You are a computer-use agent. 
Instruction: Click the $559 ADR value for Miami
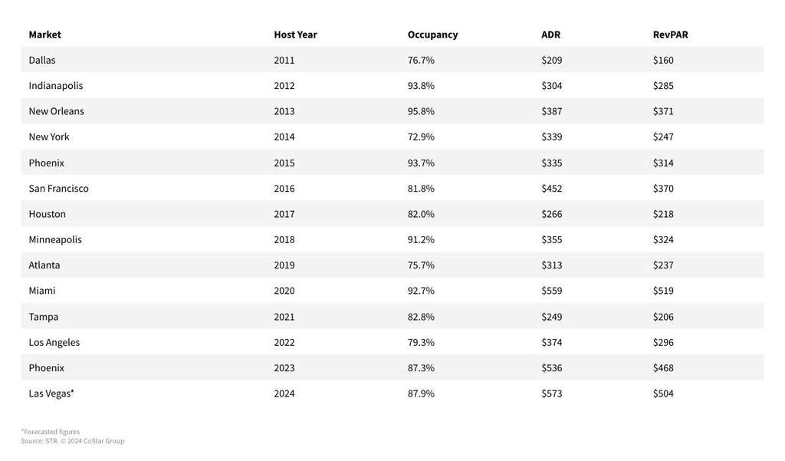(552, 291)
